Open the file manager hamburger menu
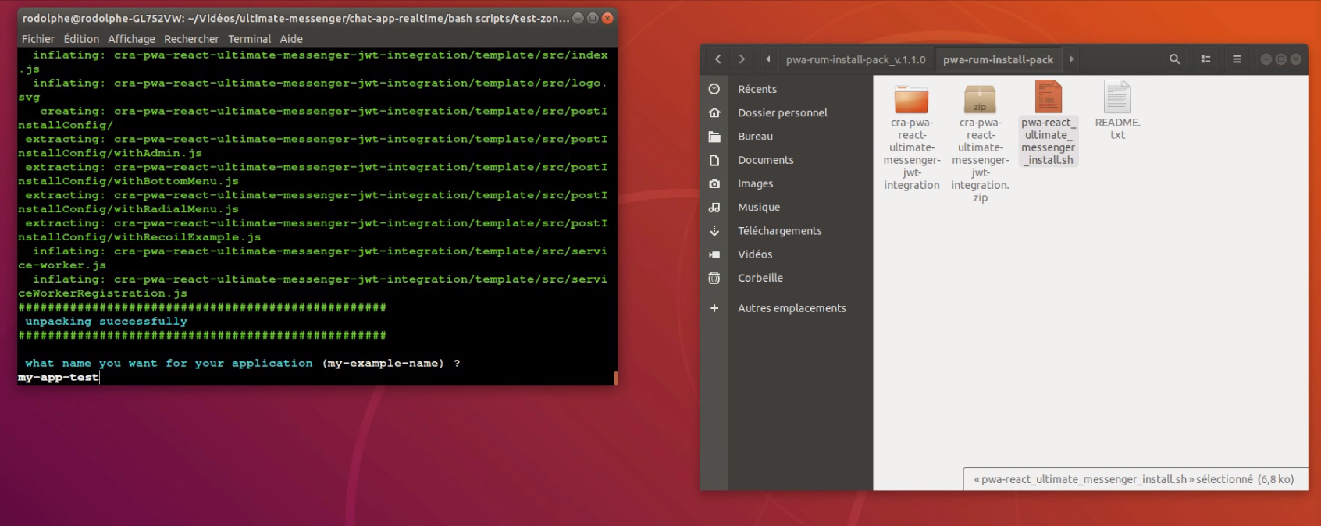Screen dimensions: 1321x526 [x=1237, y=59]
